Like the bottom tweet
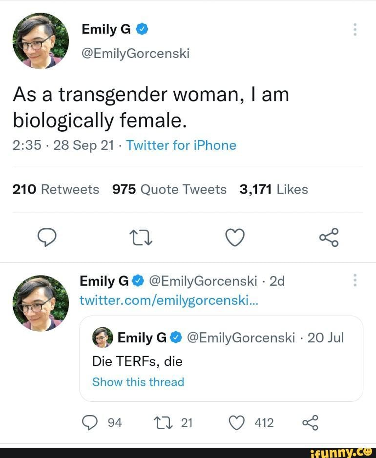This screenshot has width=376, height=458. tap(236, 422)
